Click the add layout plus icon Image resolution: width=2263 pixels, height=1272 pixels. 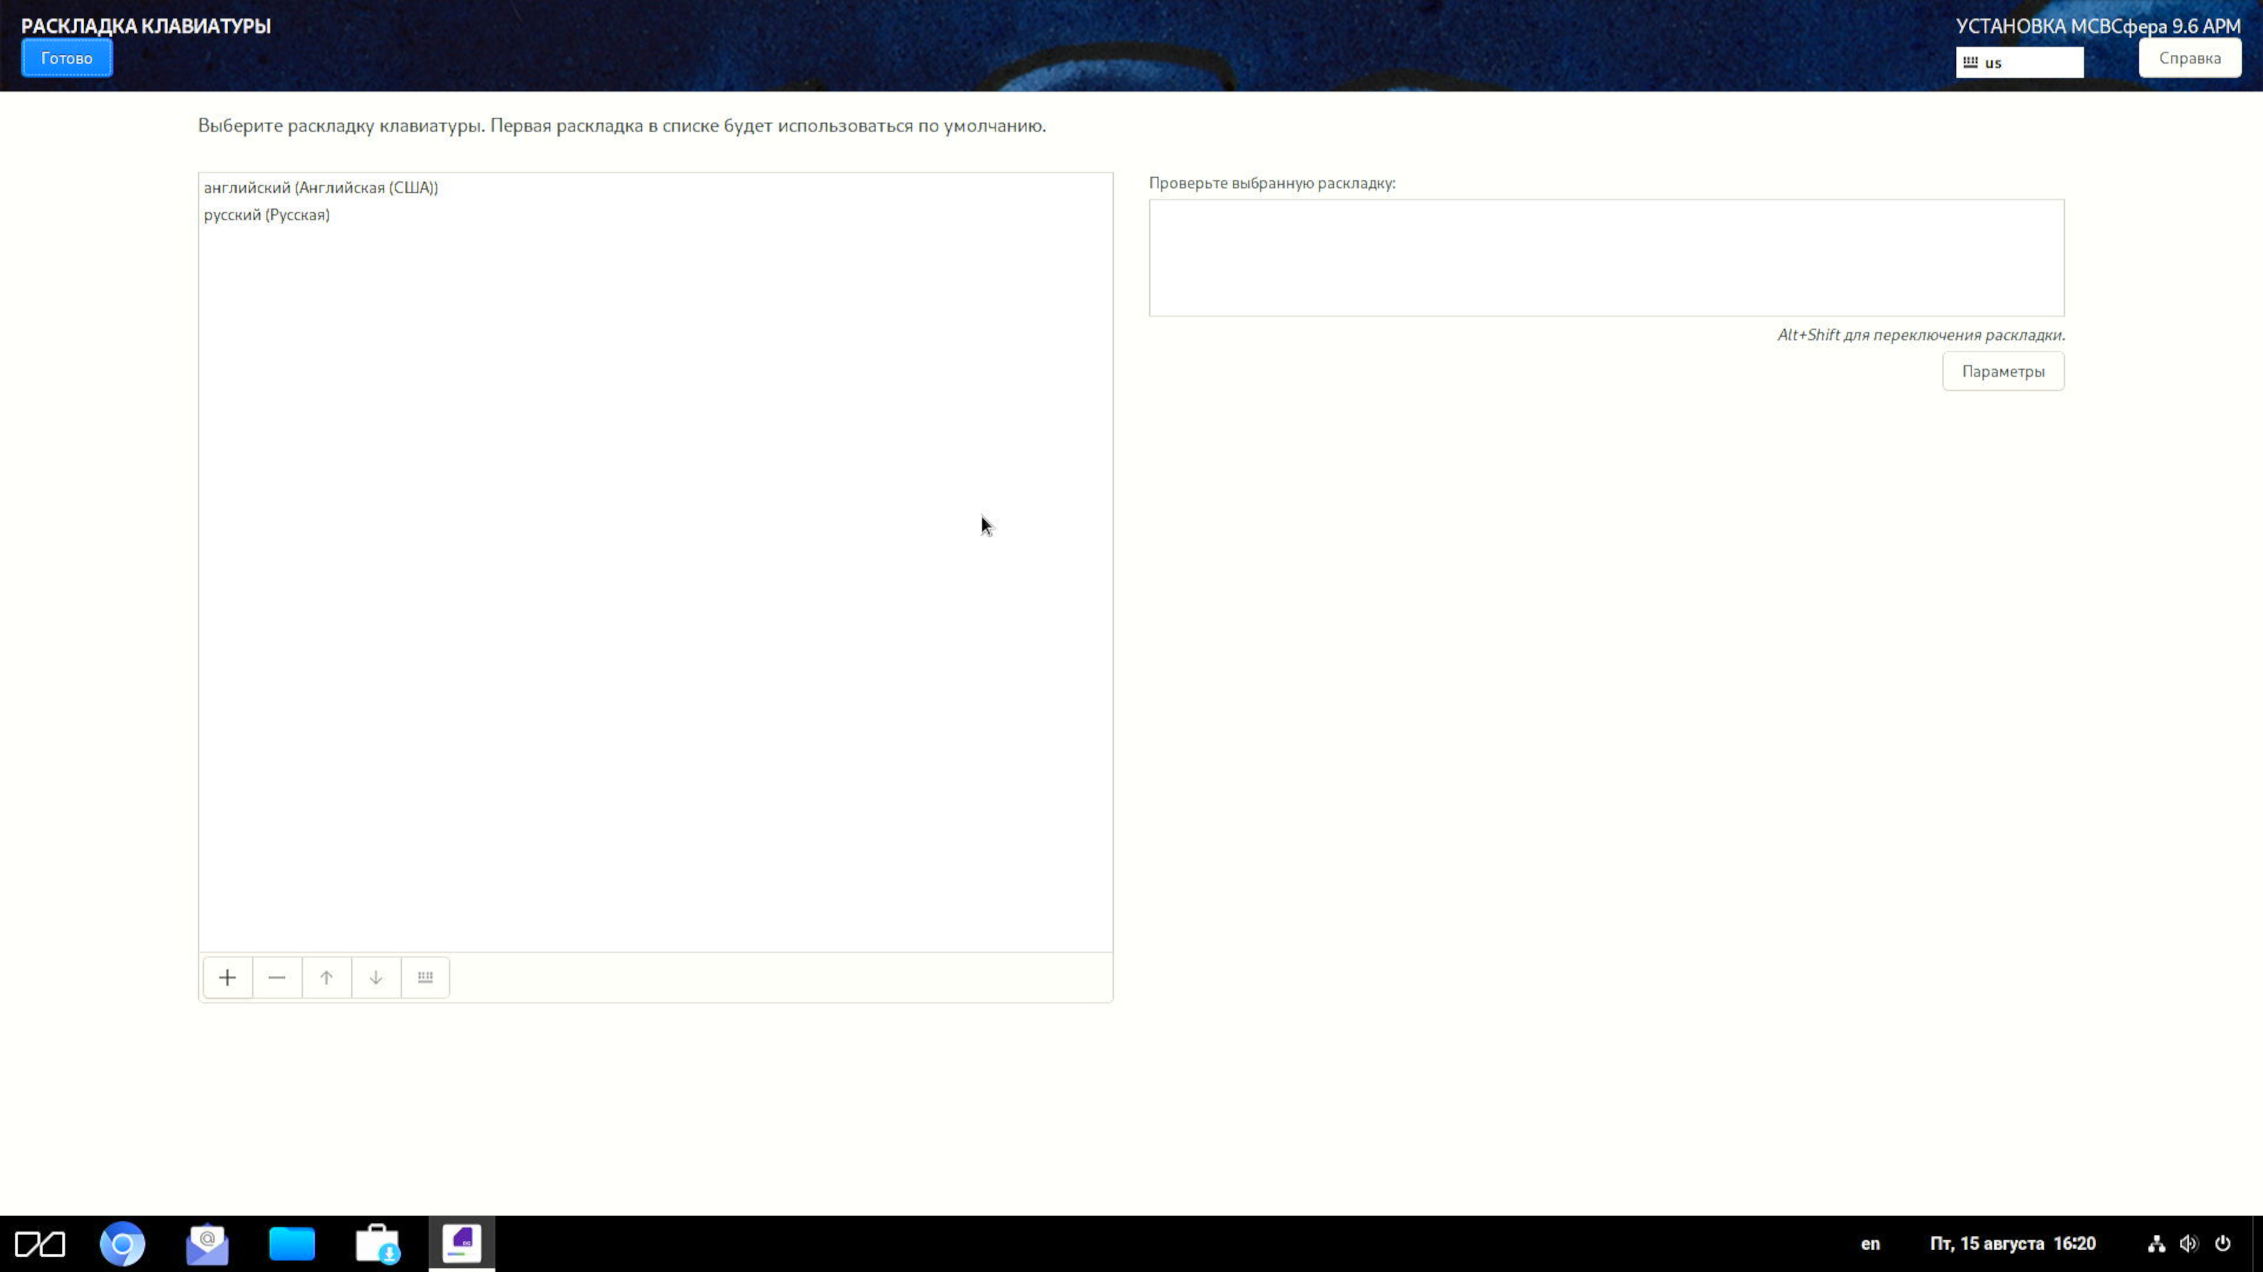[x=227, y=977]
